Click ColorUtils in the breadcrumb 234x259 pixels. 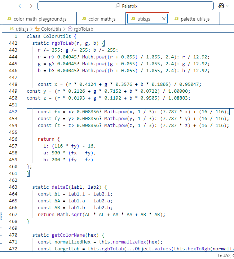(x=51, y=29)
